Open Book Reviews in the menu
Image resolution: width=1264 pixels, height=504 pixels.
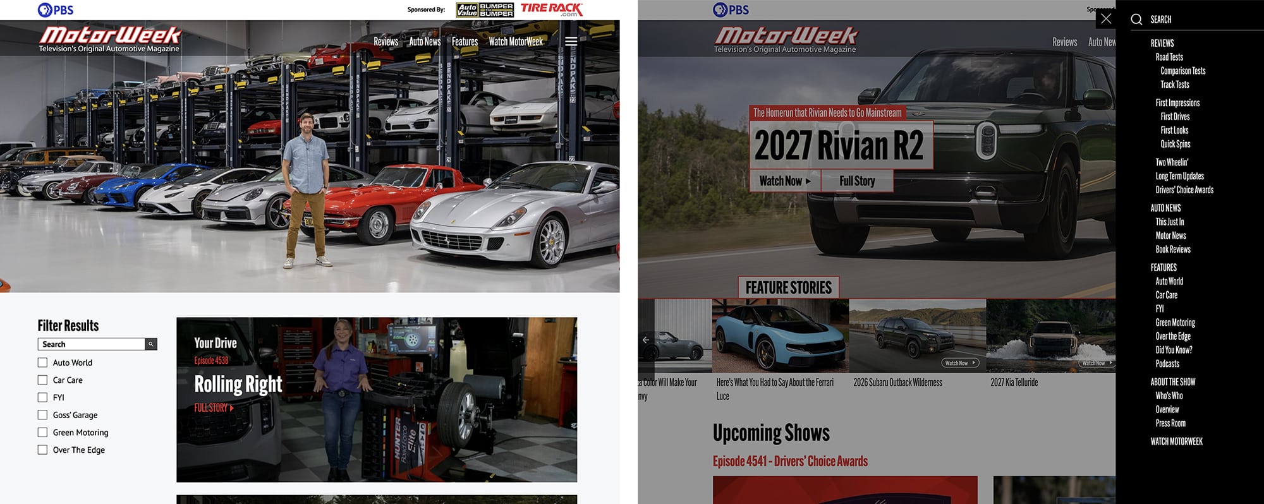pyautogui.click(x=1173, y=249)
